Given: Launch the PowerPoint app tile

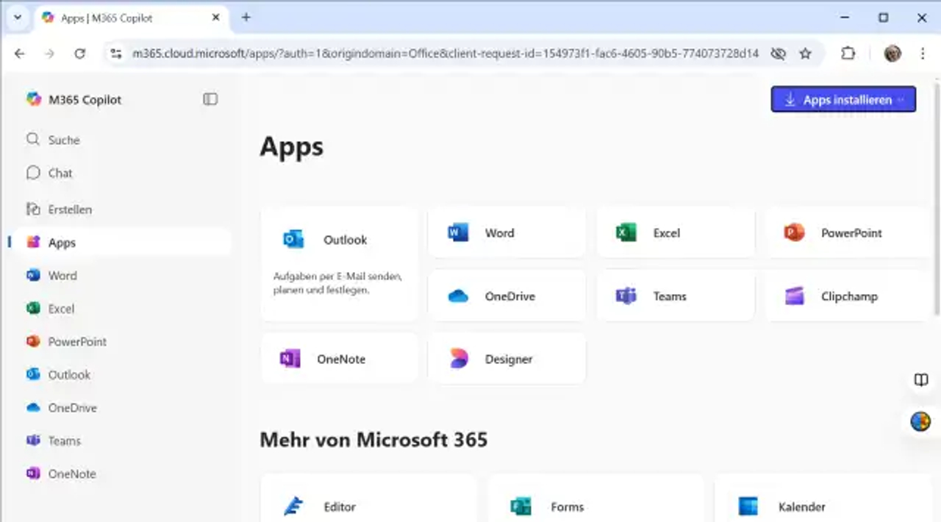Looking at the screenshot, I should [x=848, y=233].
